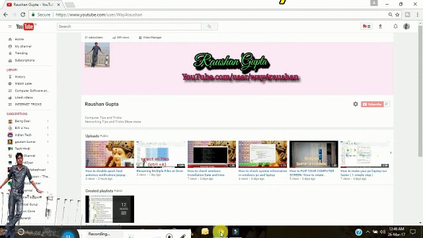The width and height of the screenshot is (423, 238).
Task: Click the YouTube logo
Action: 25,26
